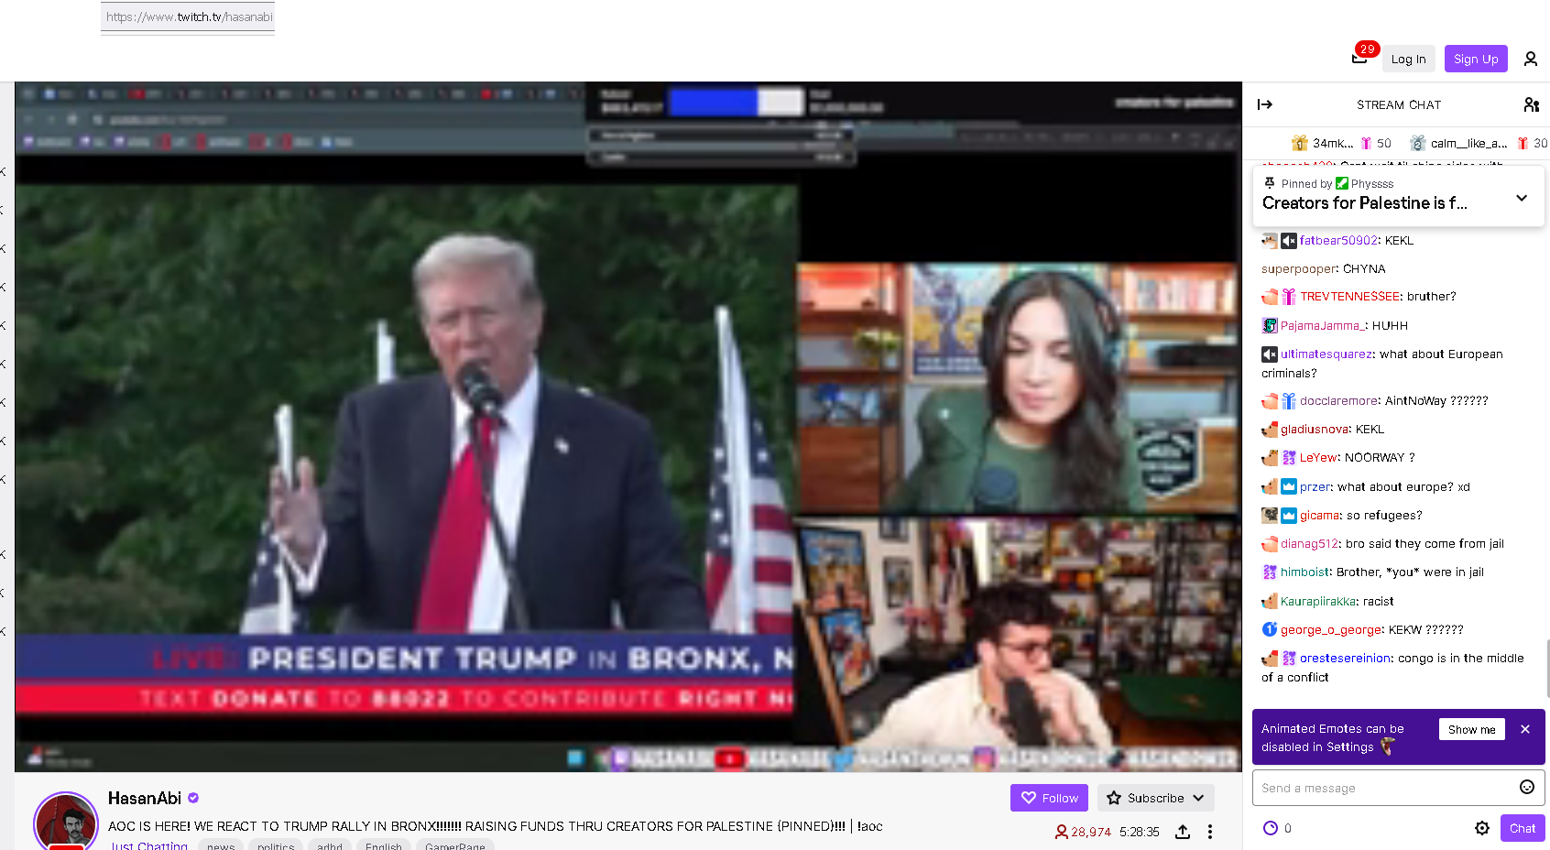
Task: Open the emote picker in message box
Action: click(1527, 787)
